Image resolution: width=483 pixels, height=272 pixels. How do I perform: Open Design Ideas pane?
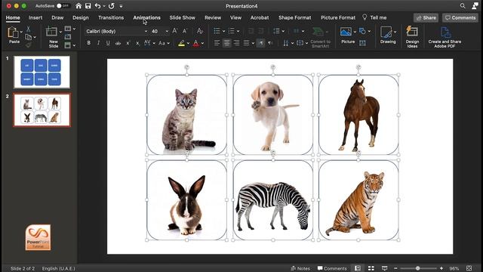tap(412, 37)
